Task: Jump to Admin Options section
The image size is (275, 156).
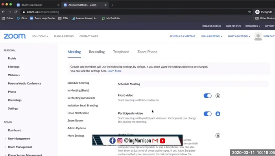Action: (77, 128)
